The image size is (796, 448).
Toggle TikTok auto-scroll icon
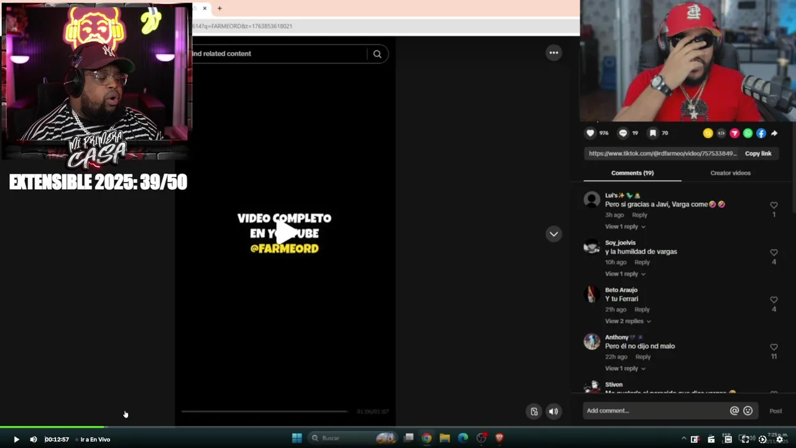[534, 411]
